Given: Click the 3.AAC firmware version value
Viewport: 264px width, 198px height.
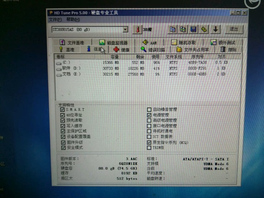Looking at the screenshot, I should [x=132, y=159].
